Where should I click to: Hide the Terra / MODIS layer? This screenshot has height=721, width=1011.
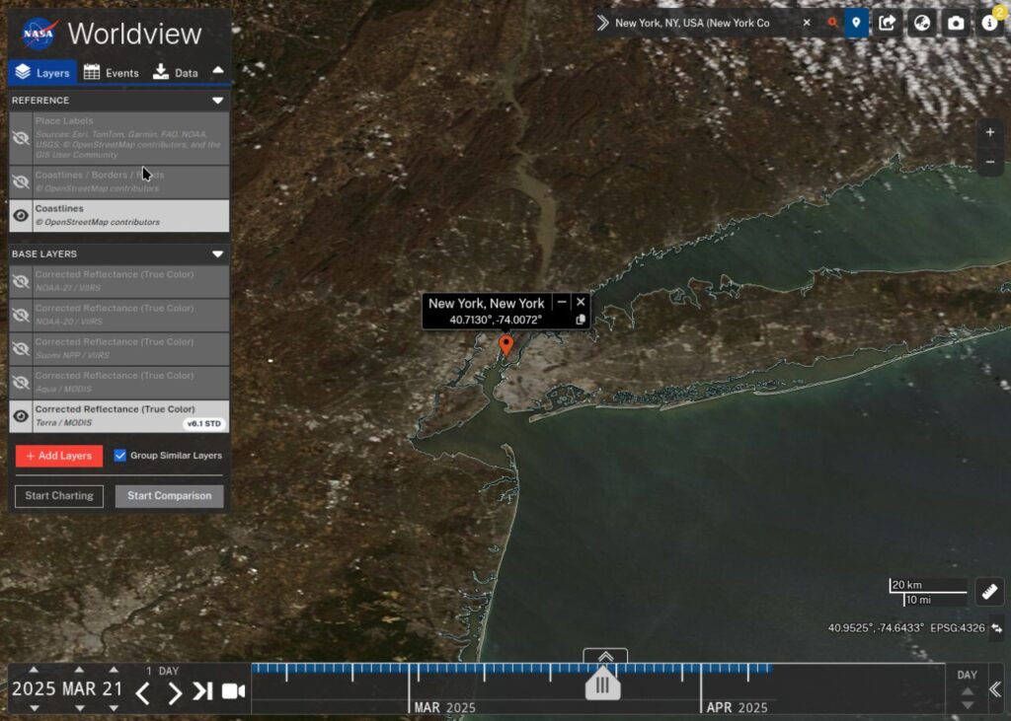pyautogui.click(x=21, y=416)
